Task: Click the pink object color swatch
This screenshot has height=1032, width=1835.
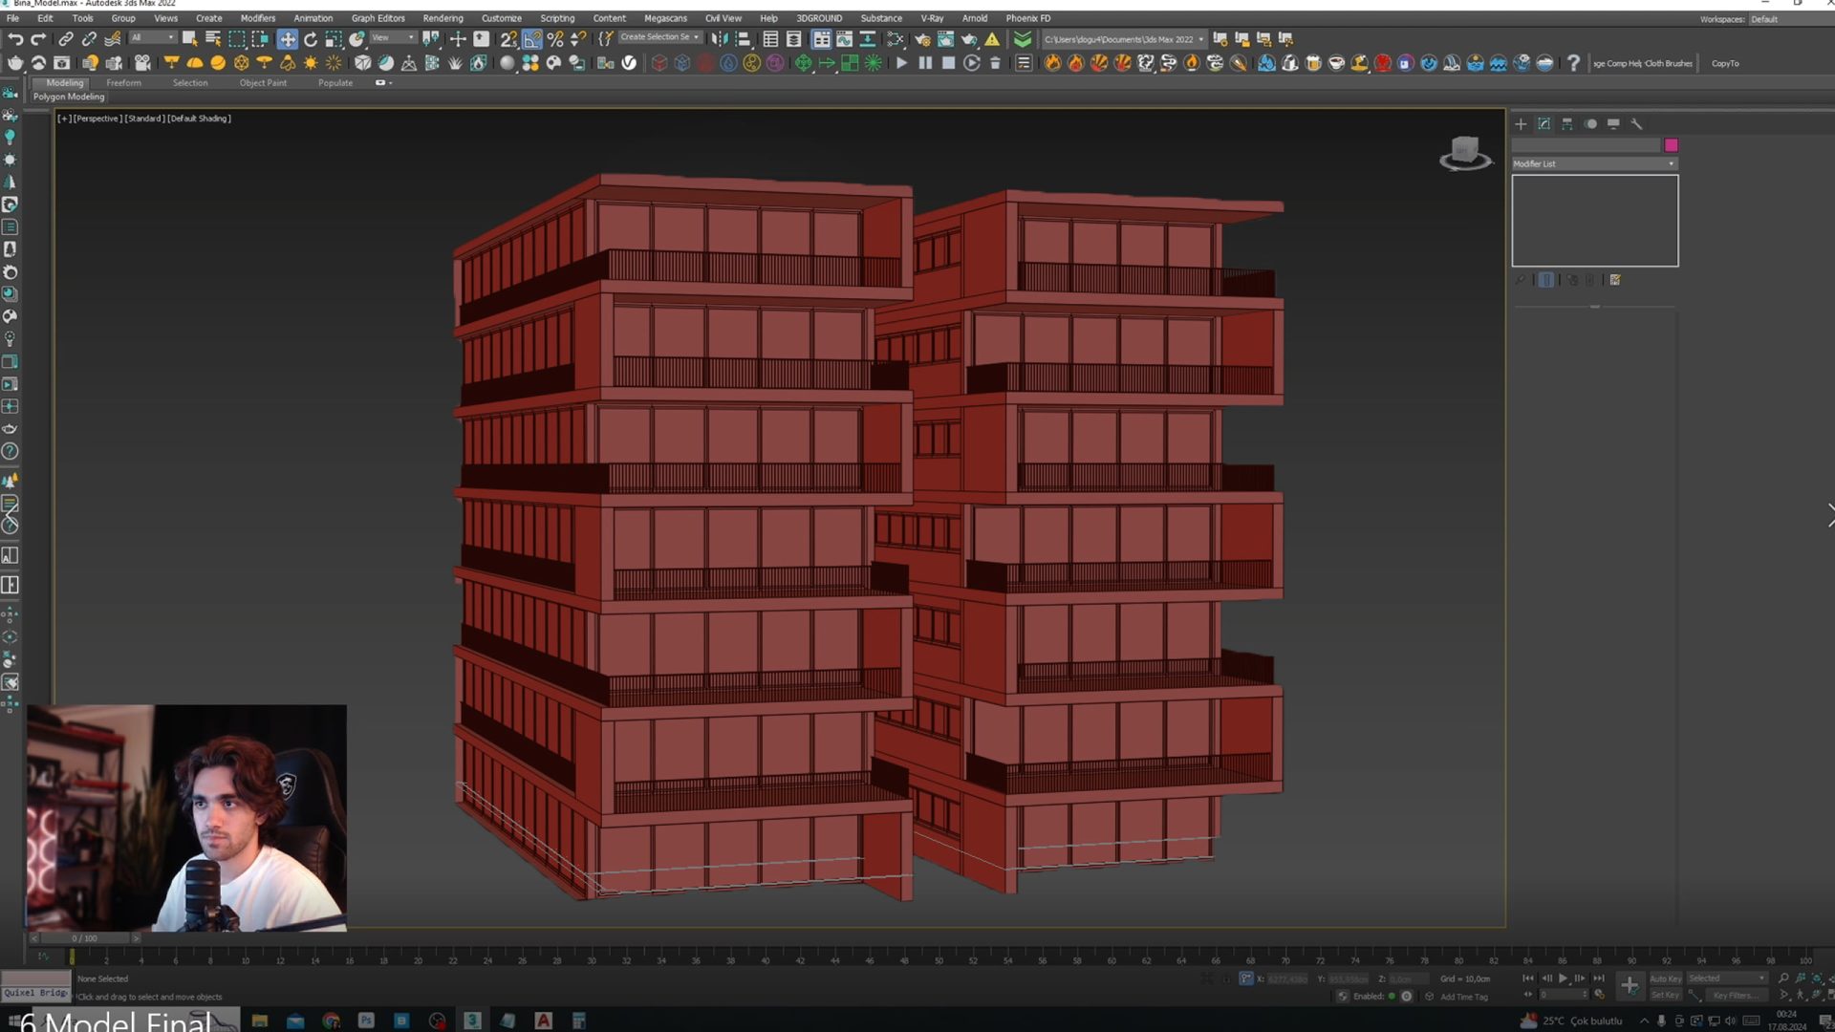Action: click(x=1671, y=145)
